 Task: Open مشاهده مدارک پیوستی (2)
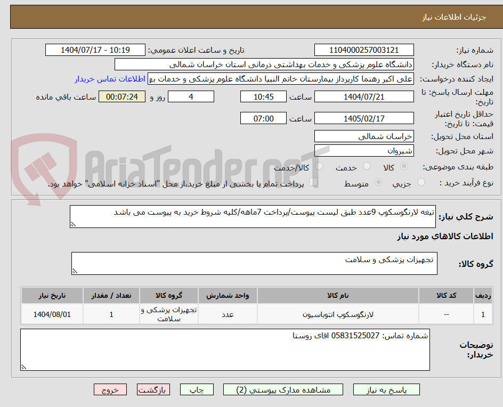(x=284, y=389)
